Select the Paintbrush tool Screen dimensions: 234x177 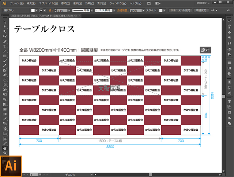pyautogui.click(x=5, y=60)
